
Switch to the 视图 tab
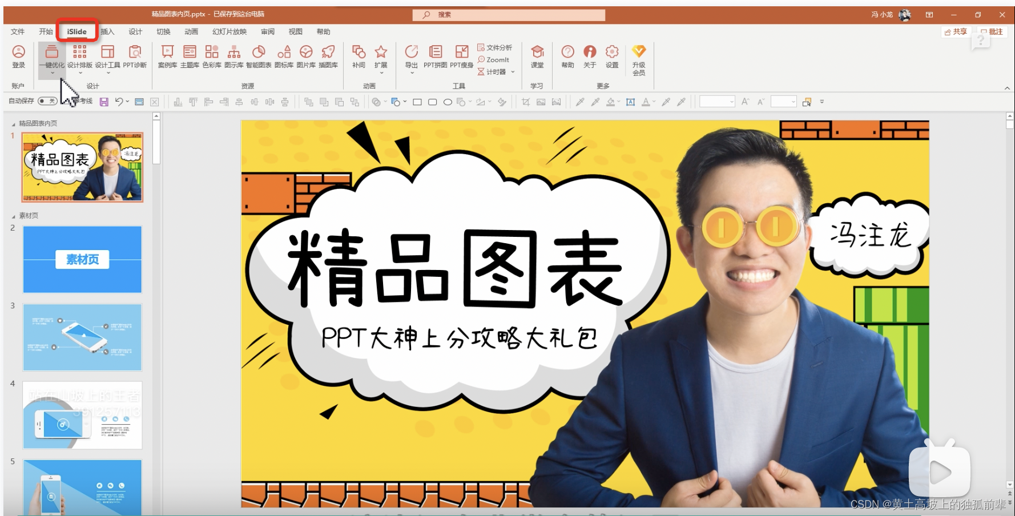tap(295, 31)
